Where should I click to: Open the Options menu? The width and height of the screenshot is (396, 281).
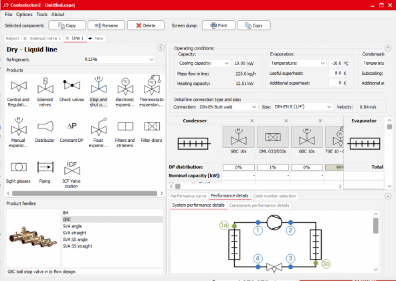[x=24, y=15]
